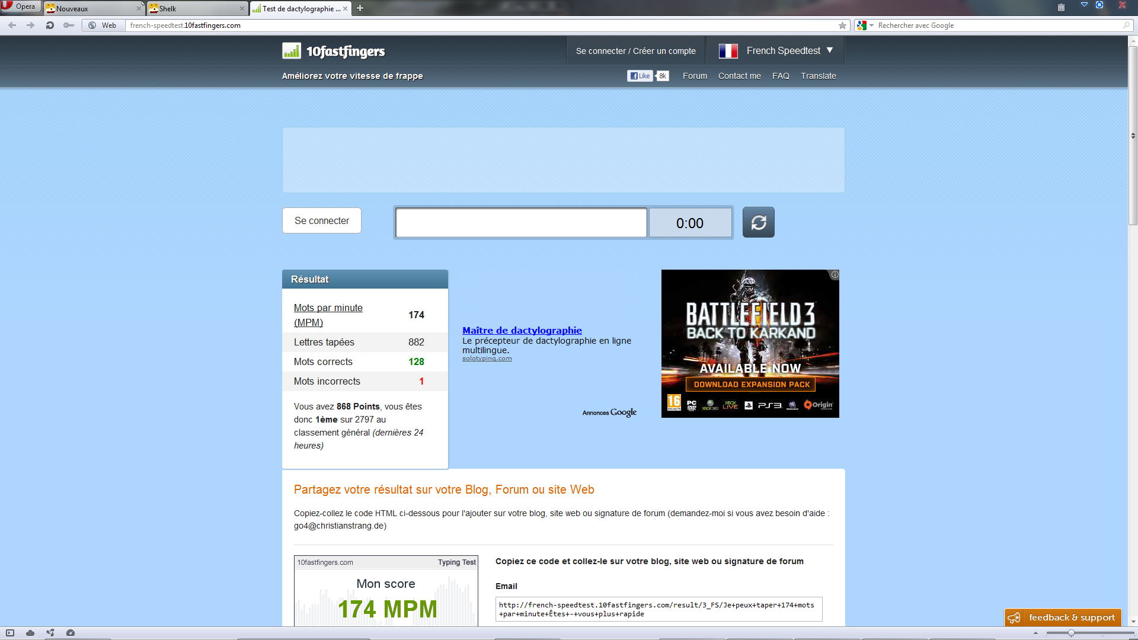The width and height of the screenshot is (1138, 640).
Task: Open the Maître de dactylographie ad link
Action: pyautogui.click(x=522, y=330)
